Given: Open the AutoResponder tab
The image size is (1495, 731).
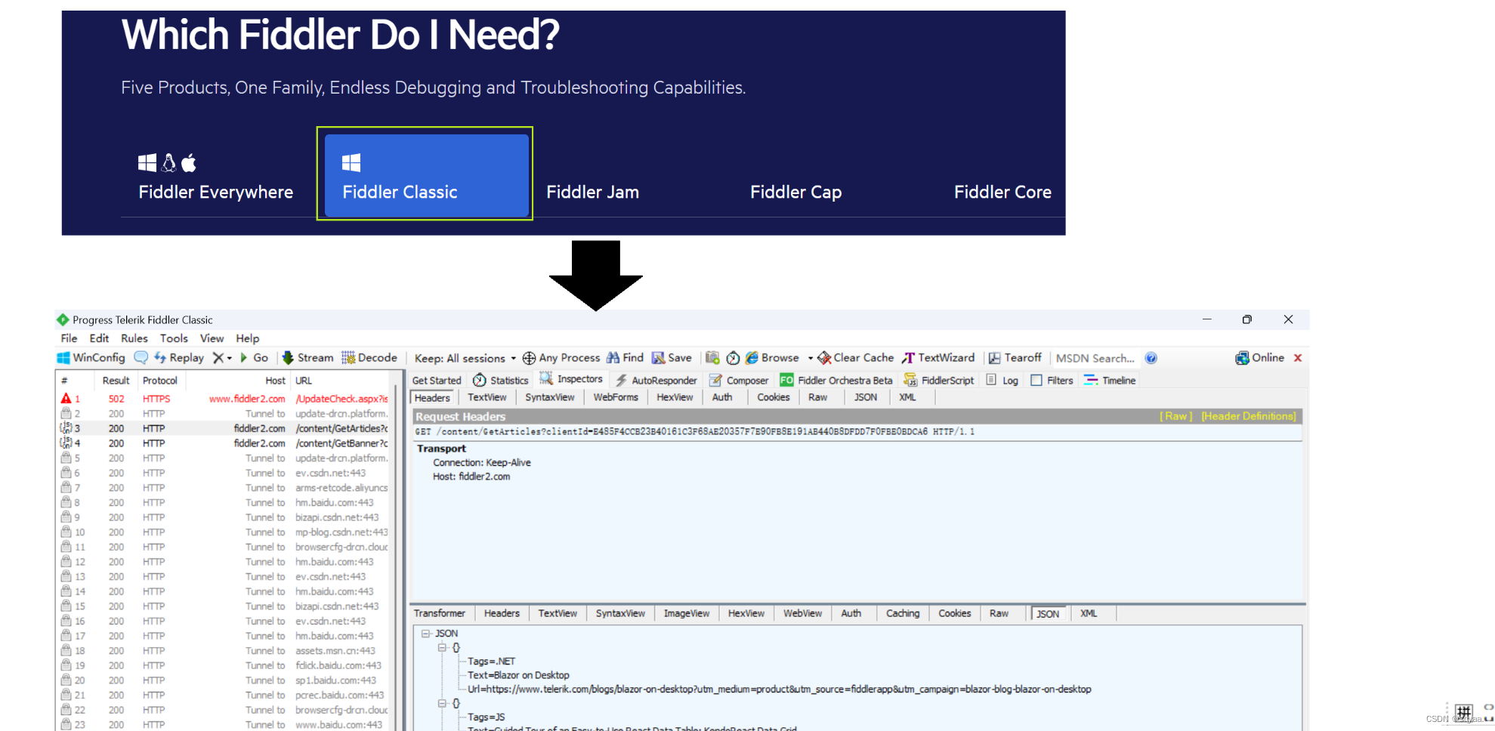Looking at the screenshot, I should [656, 381].
